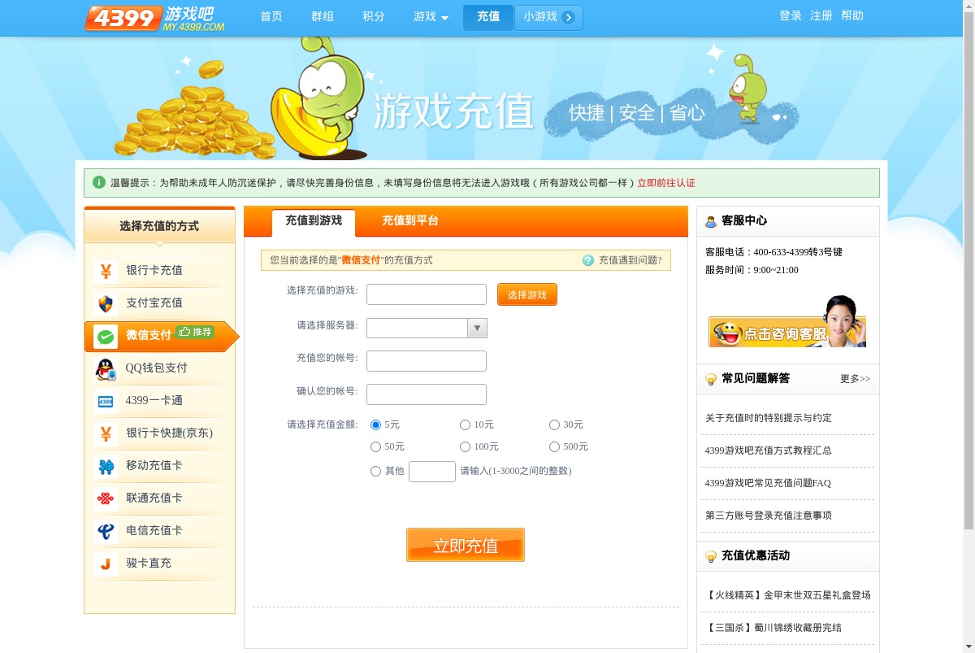Click the 选择充值的游戏 input field
975x653 pixels.
(x=427, y=294)
